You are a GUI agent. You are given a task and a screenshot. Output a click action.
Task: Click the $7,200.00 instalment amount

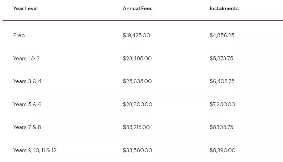click(222, 104)
